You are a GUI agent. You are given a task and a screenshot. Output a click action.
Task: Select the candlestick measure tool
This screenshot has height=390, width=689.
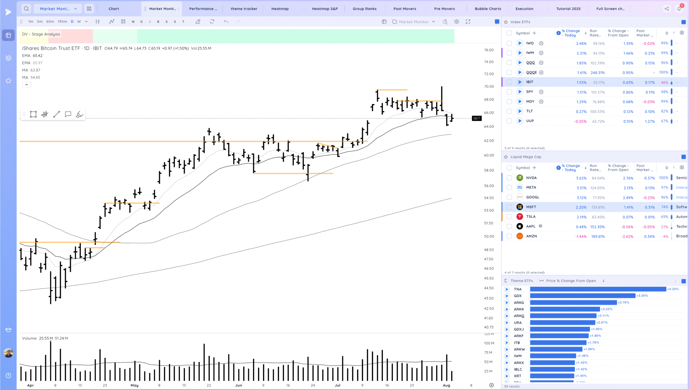pos(45,114)
